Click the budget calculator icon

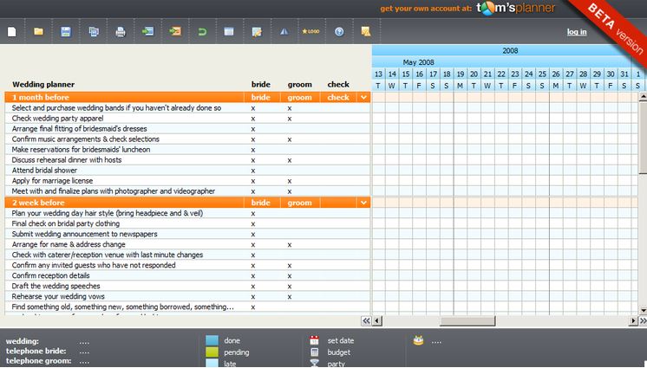pos(315,352)
